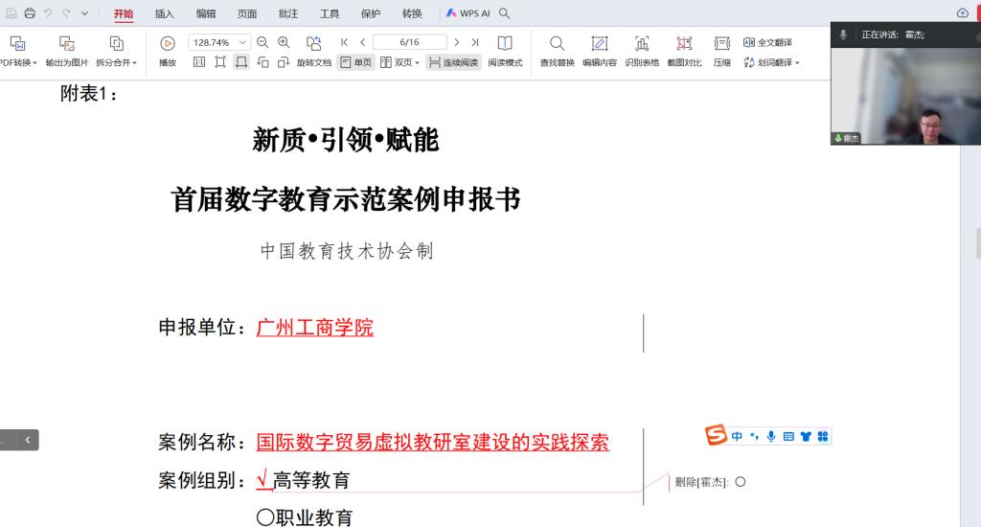Expand the 划词翻译 translation dropdown
This screenshot has width=981, height=527.
(771, 62)
